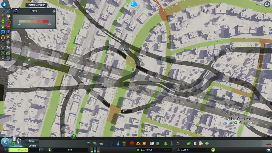272x153 pixels.
Task: Toggle the active traffic info view
Action: coord(3,32)
